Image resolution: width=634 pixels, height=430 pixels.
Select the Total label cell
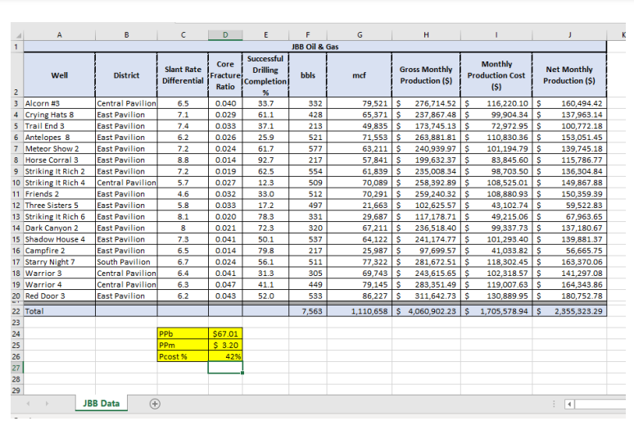[60, 311]
